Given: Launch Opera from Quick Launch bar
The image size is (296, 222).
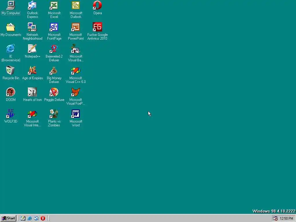Looking at the screenshot, I should [43, 219].
